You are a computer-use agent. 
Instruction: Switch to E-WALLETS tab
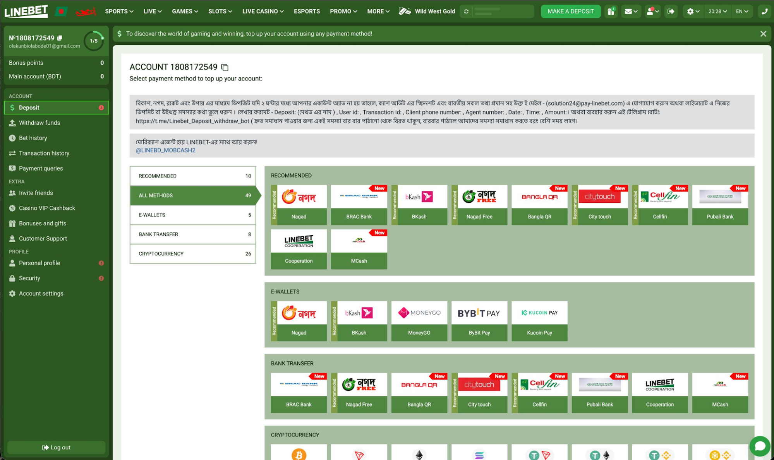pyautogui.click(x=193, y=215)
